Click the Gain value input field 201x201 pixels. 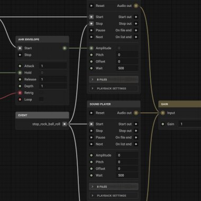pos(189,124)
